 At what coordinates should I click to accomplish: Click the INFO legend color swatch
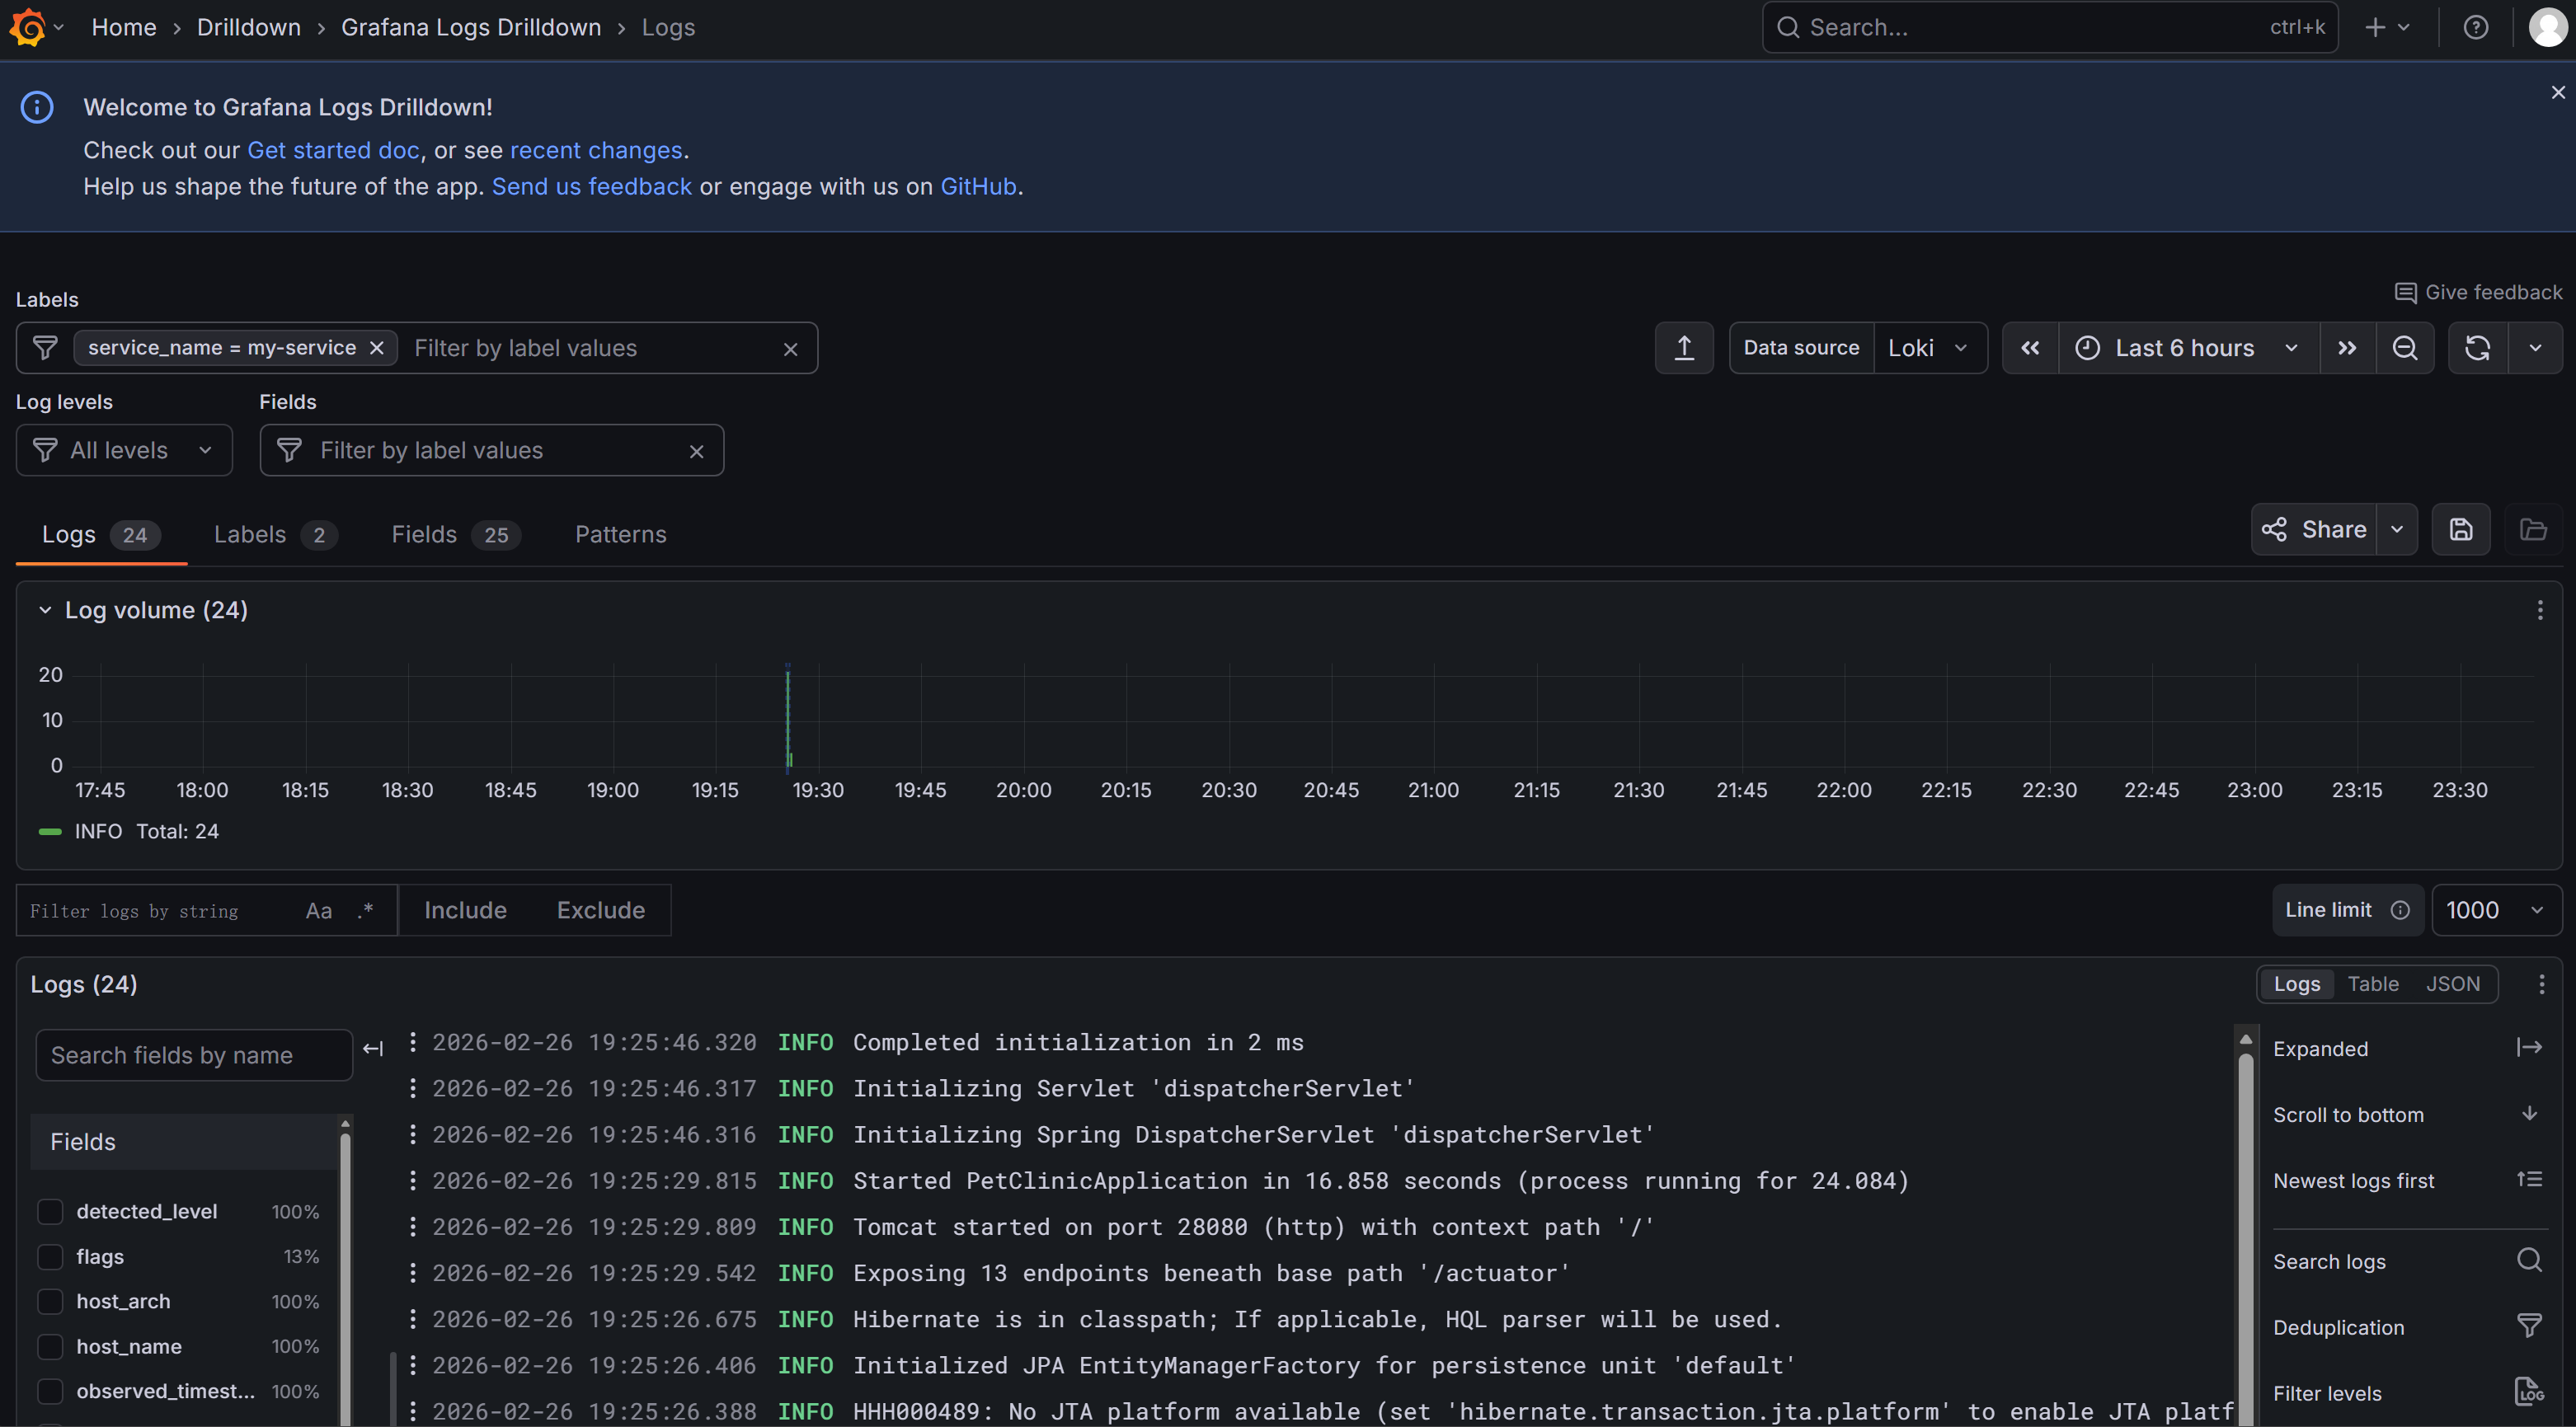(x=50, y=831)
